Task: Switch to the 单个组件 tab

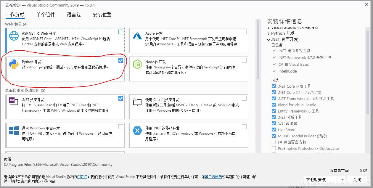Action: (46, 15)
